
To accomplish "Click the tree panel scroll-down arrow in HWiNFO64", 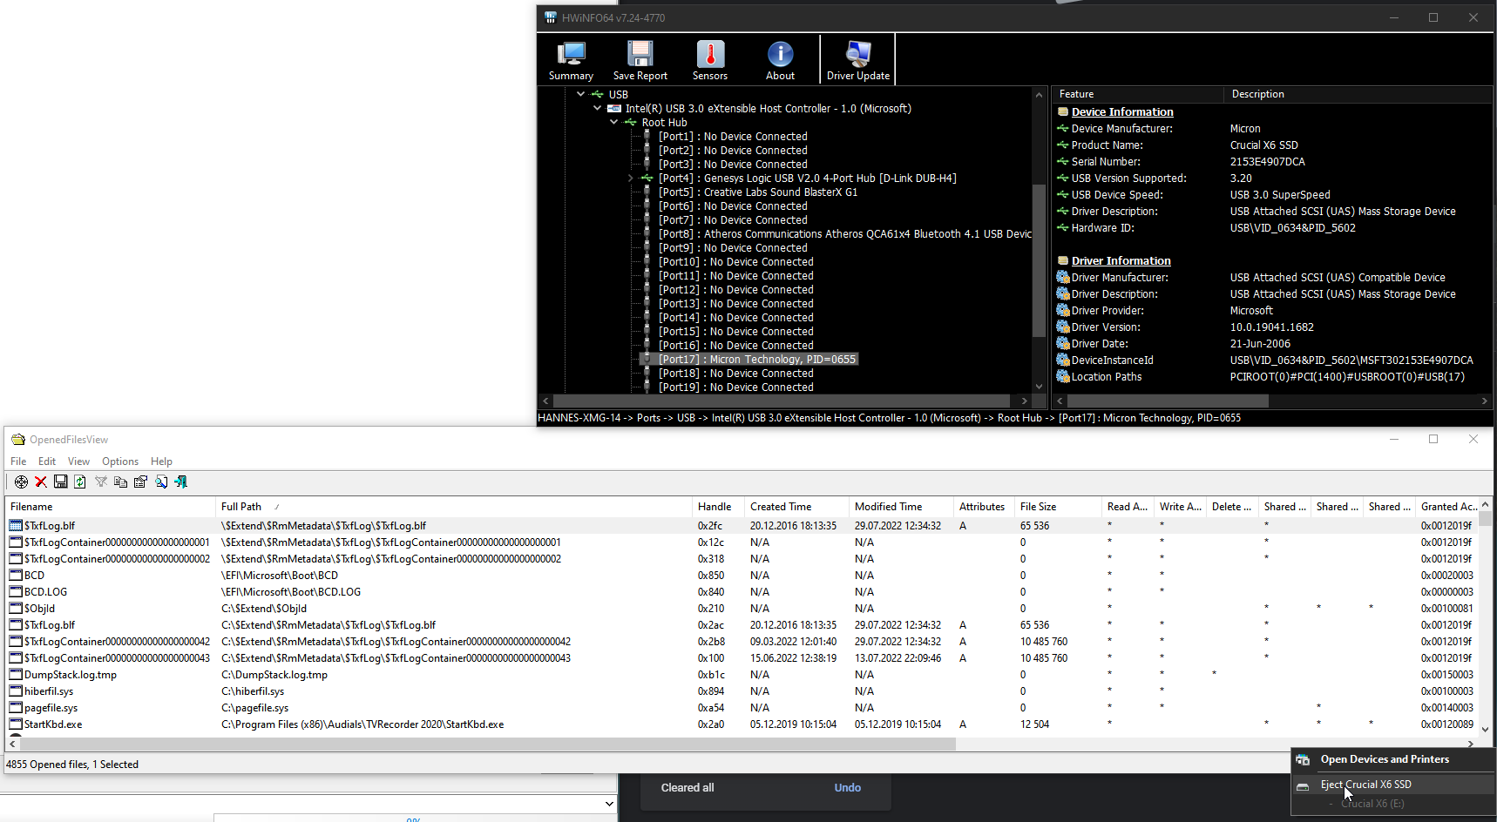I will pos(1039,387).
